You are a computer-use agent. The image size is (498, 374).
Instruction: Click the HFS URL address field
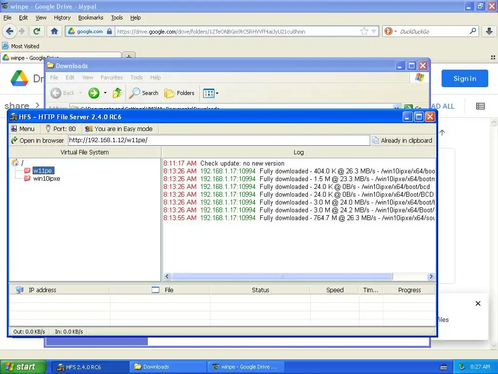(x=219, y=140)
